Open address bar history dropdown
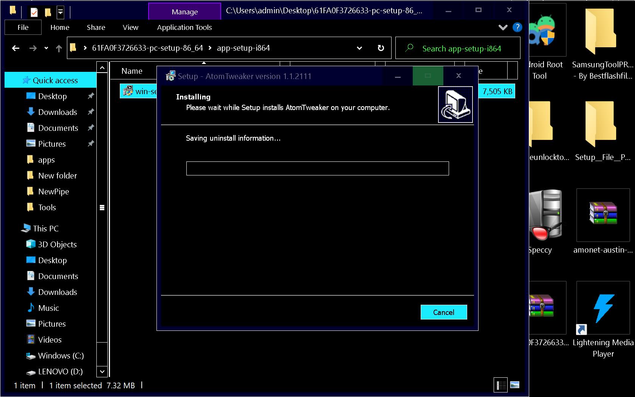This screenshot has width=635, height=397. click(x=359, y=48)
